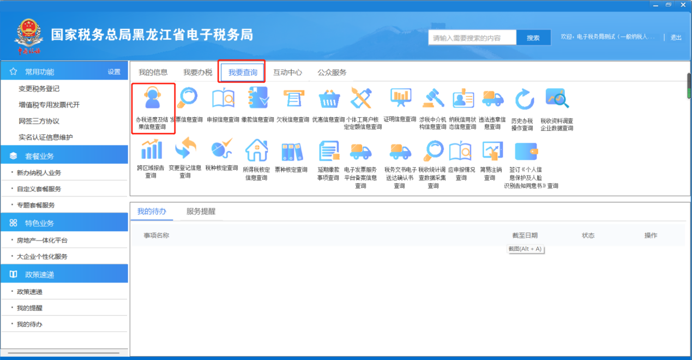Screen dimensions: 692x360
Task: Focus the search content input field
Action: (x=472, y=38)
